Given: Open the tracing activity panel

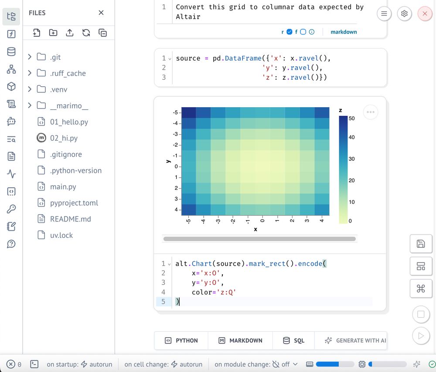Looking at the screenshot, I should pos(11,174).
